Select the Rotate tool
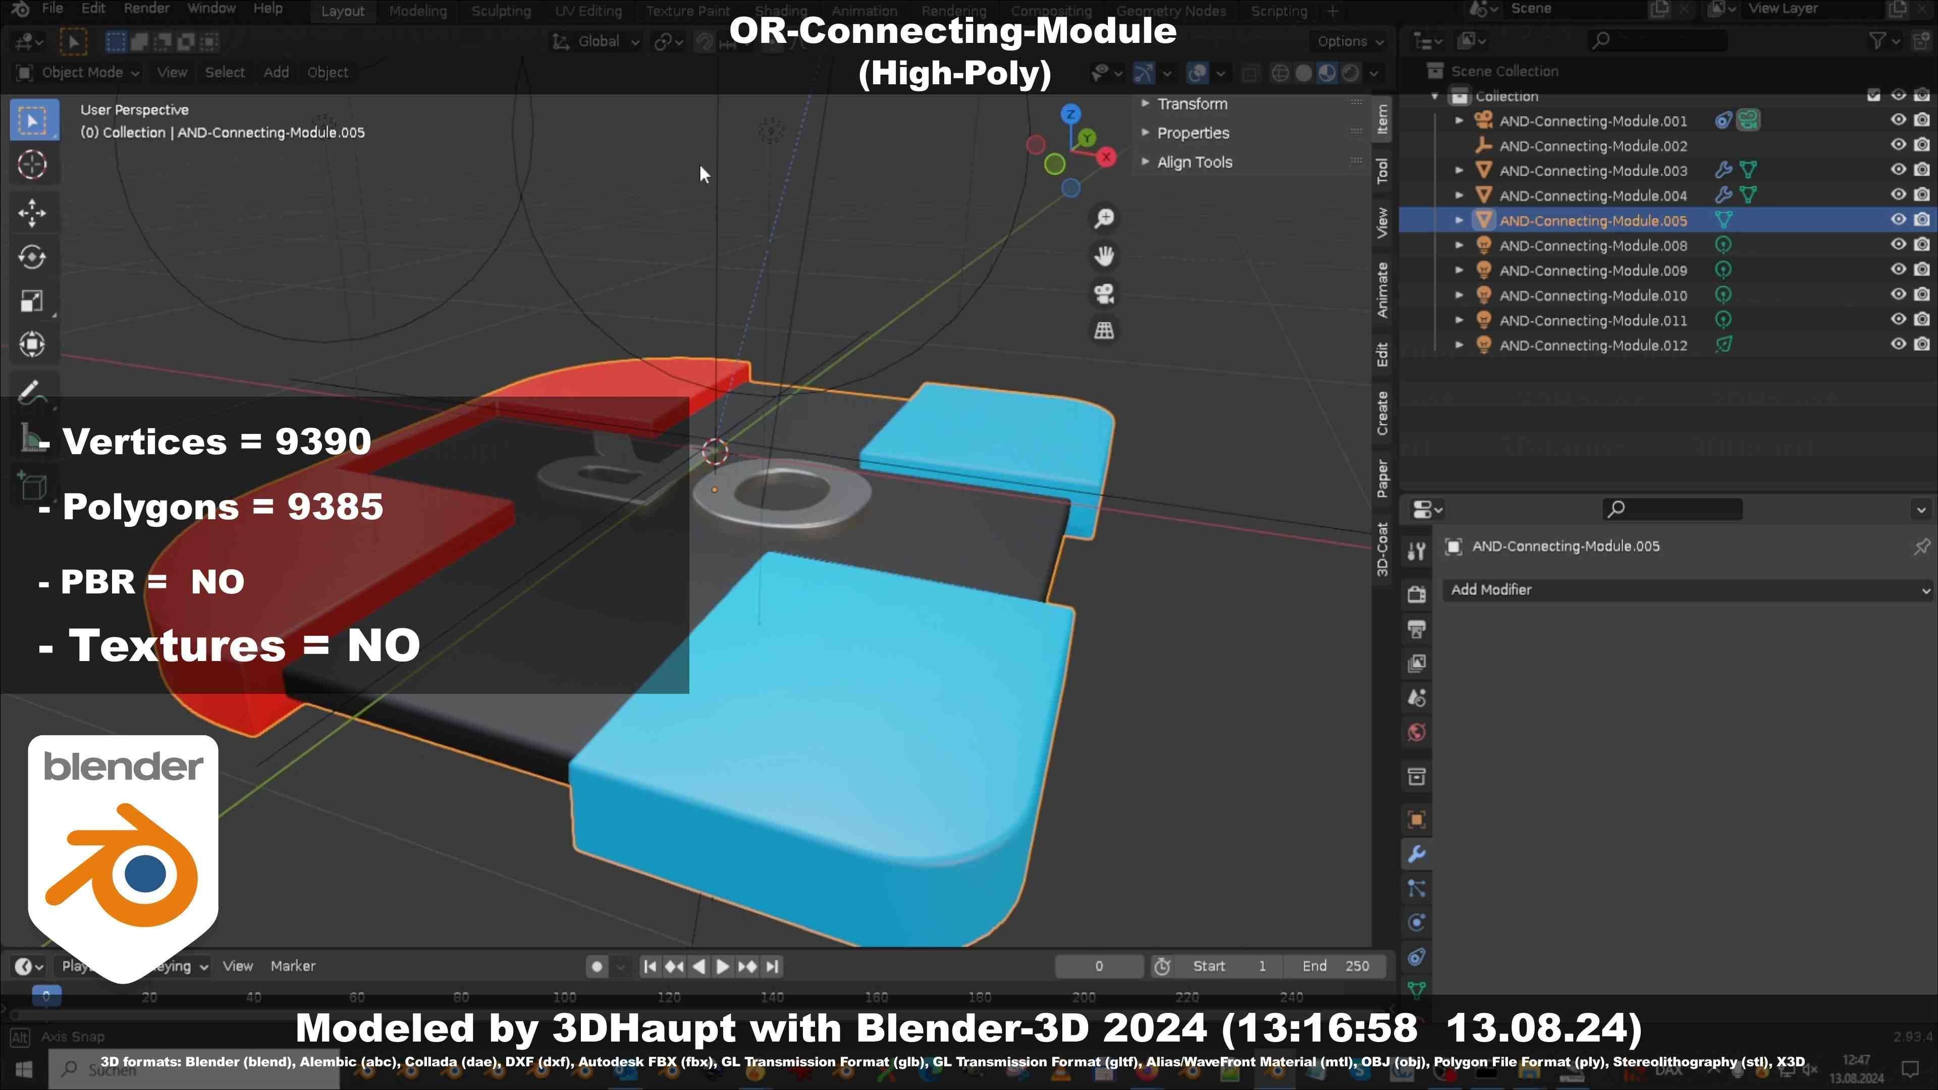Screen dimensions: 1938x1090 pyautogui.click(x=32, y=257)
